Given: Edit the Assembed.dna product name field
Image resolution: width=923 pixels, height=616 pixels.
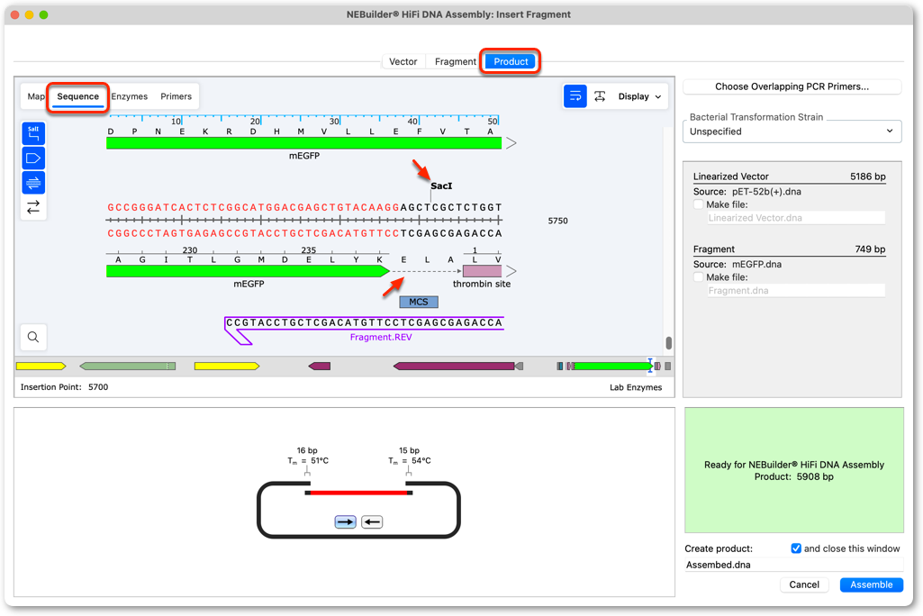Looking at the screenshot, I should [793, 565].
